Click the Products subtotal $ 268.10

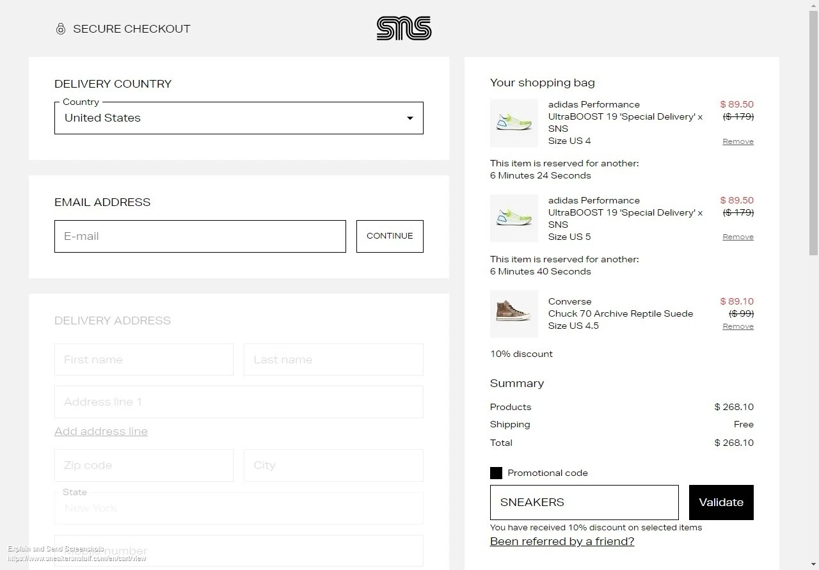(x=734, y=407)
